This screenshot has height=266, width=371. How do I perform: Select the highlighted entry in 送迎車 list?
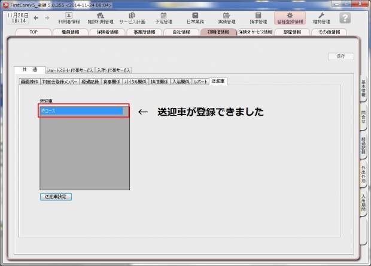[81, 110]
